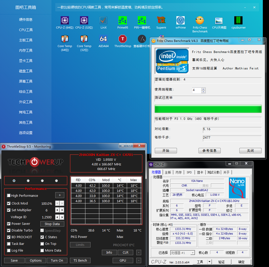Screen dimensions: 269x267
Task: Open the LinX stress test tool
Action: 103,21
